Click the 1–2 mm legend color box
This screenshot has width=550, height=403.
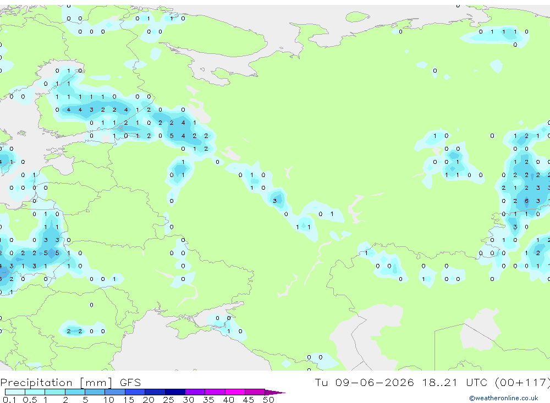[x=55, y=392]
